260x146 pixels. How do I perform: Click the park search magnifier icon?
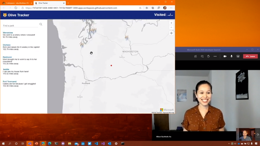41,24
